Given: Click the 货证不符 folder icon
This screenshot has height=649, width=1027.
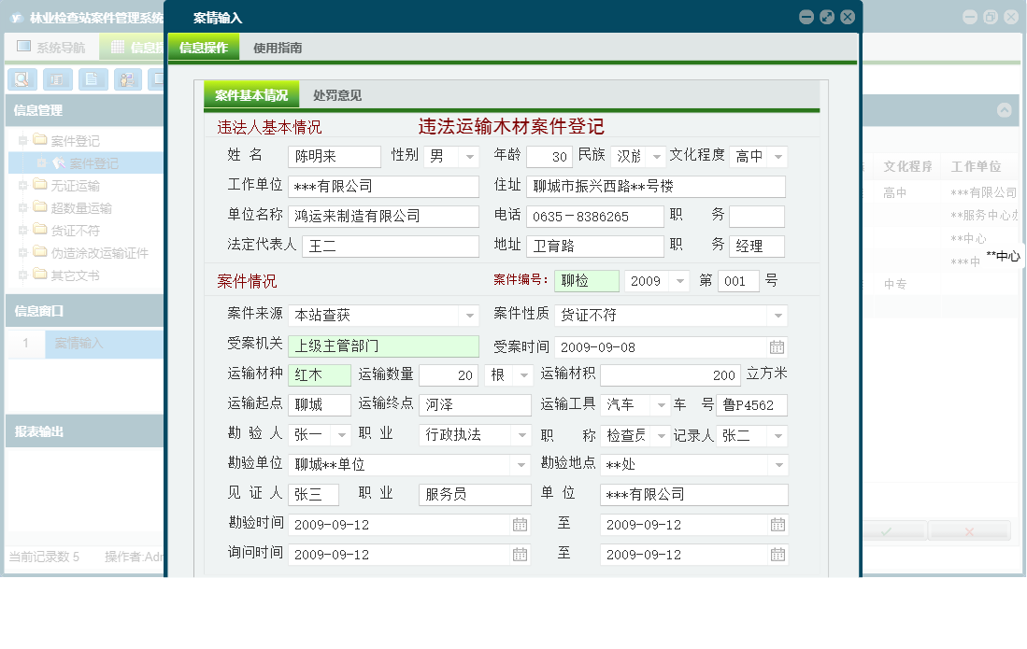Looking at the screenshot, I should coord(40,230).
